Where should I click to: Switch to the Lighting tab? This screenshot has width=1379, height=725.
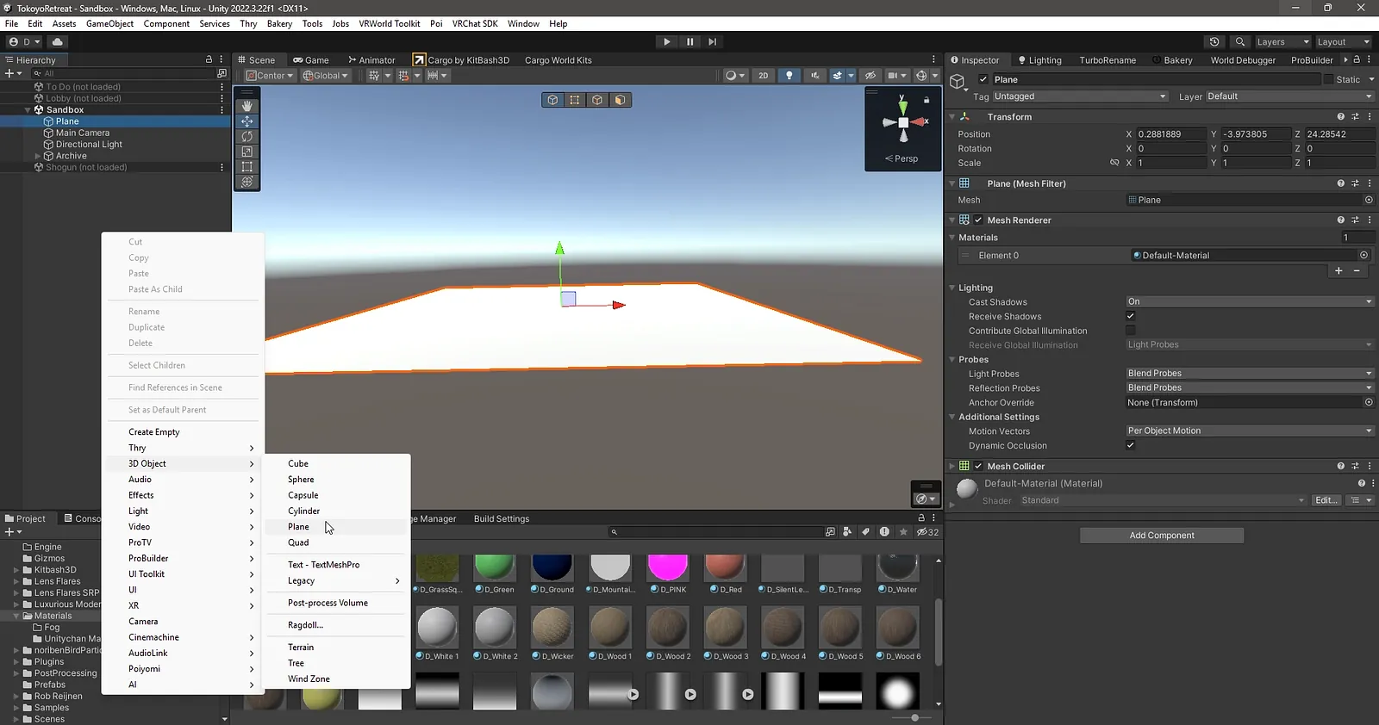[x=1039, y=60]
